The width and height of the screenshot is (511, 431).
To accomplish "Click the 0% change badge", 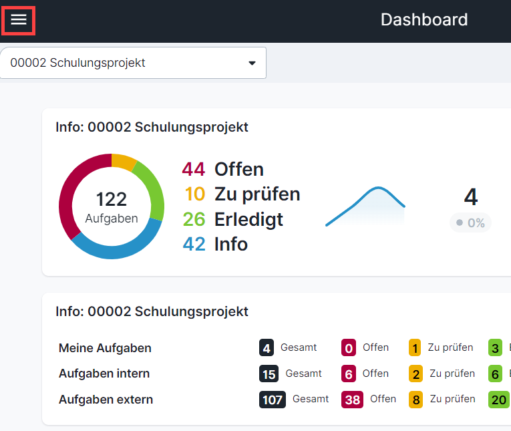I will tap(470, 223).
